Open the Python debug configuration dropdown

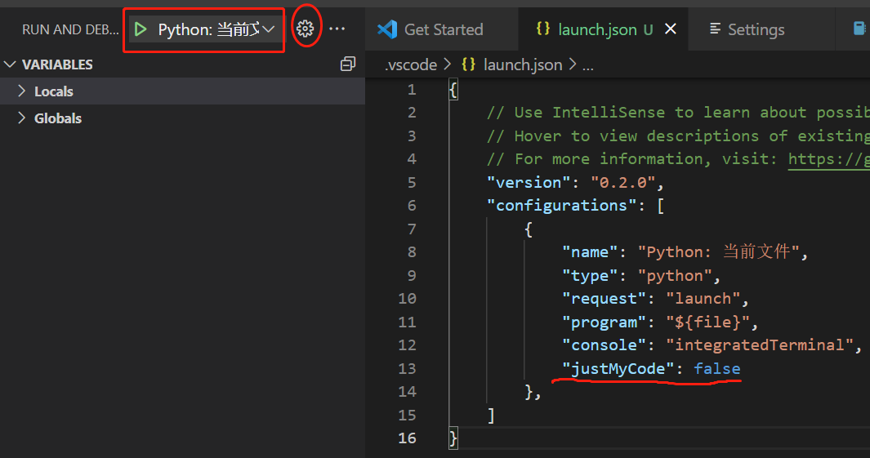[x=267, y=29]
